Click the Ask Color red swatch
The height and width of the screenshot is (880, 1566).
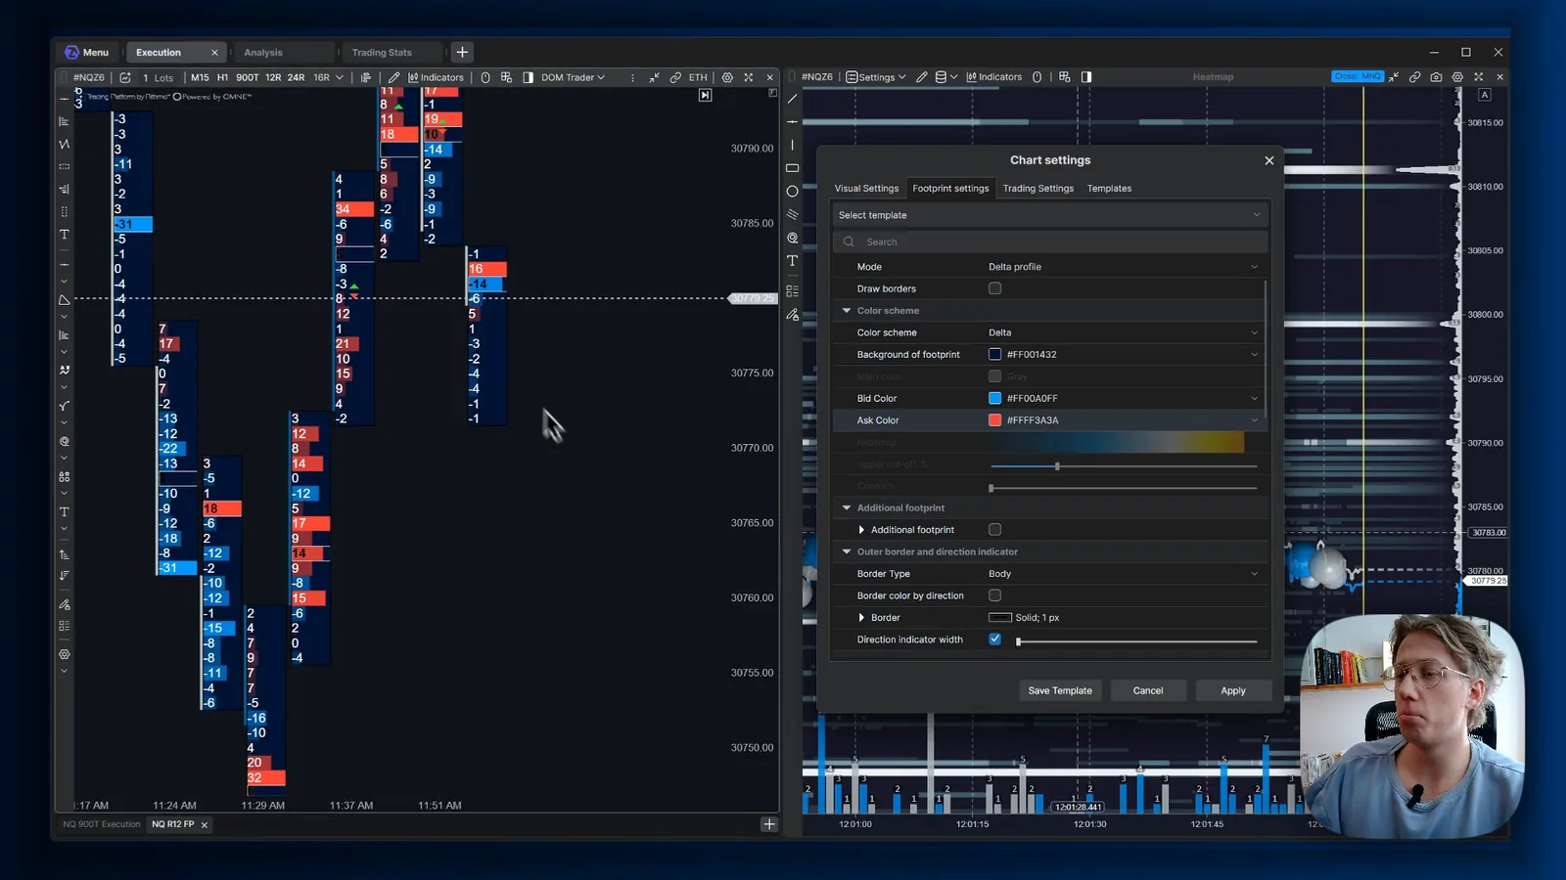click(994, 420)
